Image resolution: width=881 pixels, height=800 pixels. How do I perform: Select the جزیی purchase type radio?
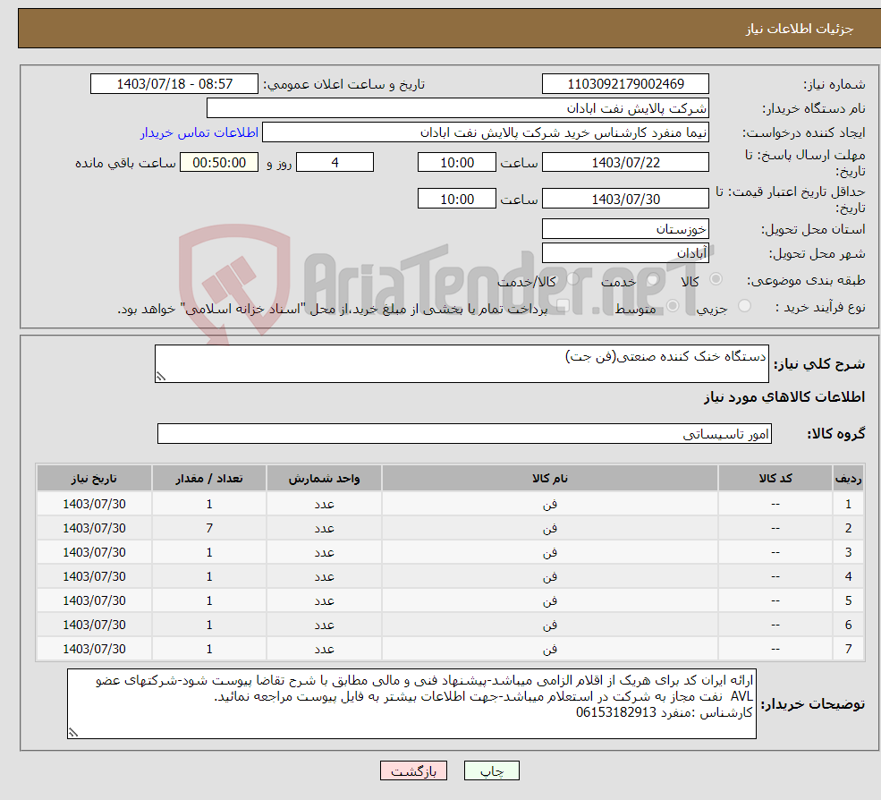click(744, 306)
